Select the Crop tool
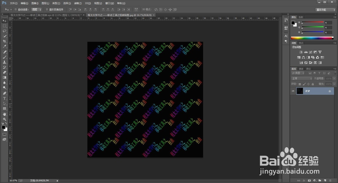The width and height of the screenshot is (338, 183). 4,41
